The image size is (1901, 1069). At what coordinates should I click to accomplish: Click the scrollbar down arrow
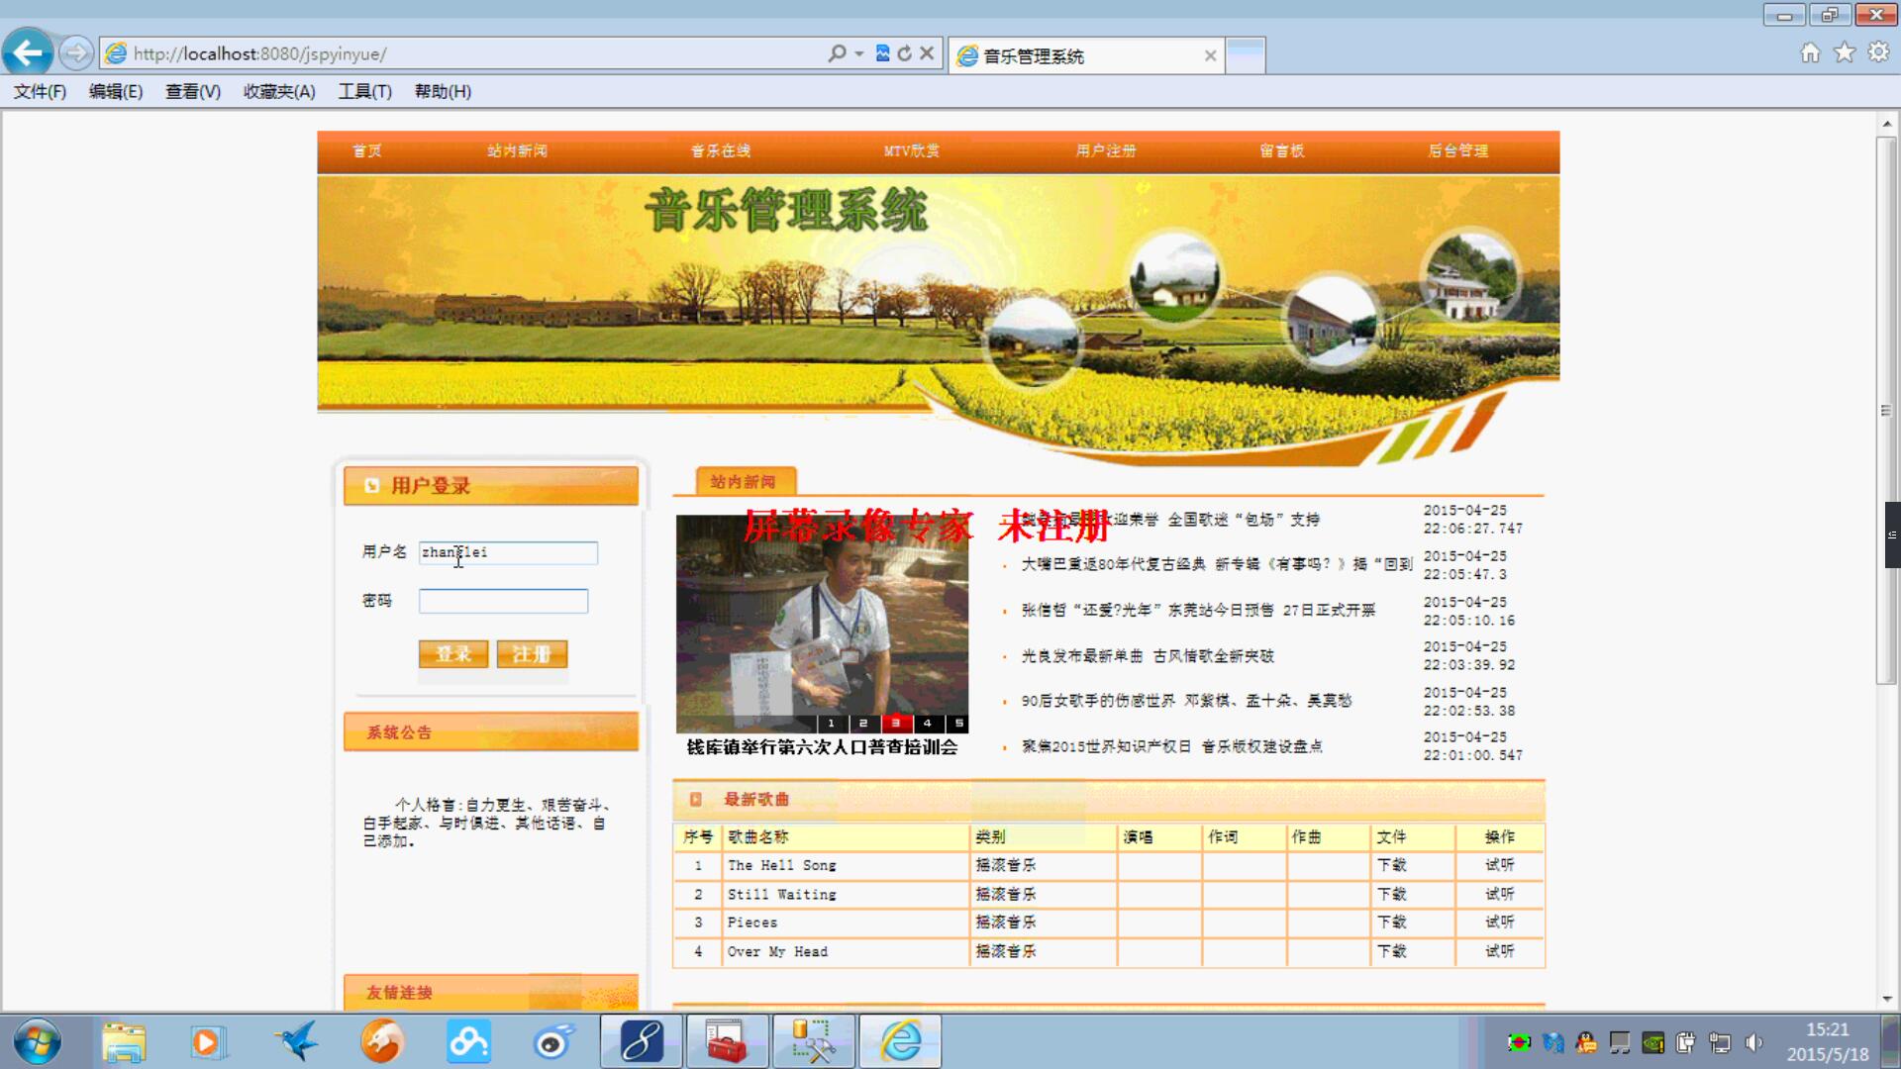[x=1886, y=999]
